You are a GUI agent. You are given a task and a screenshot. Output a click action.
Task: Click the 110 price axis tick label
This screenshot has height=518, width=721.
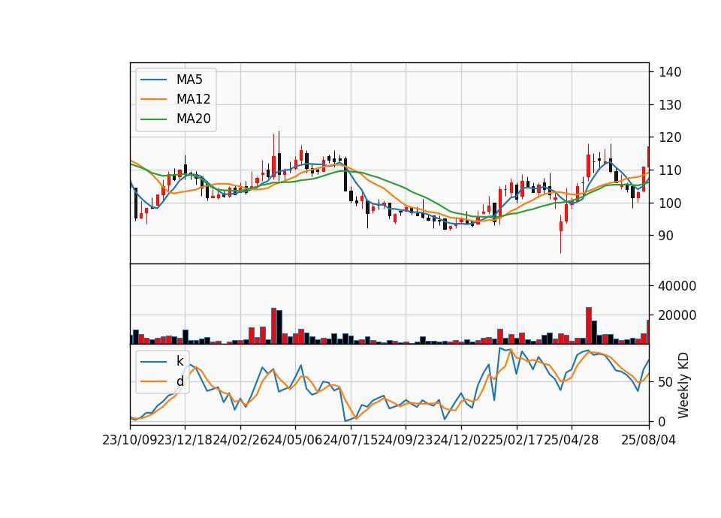pyautogui.click(x=670, y=170)
